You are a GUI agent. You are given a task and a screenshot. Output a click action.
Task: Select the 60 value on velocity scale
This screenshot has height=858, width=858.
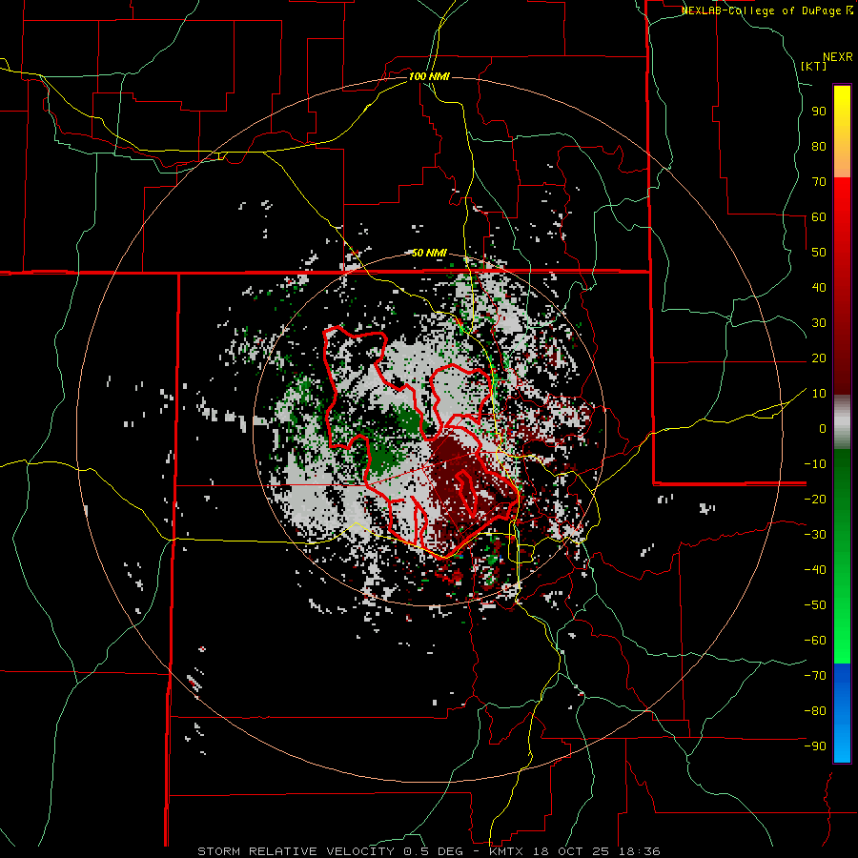tap(819, 217)
